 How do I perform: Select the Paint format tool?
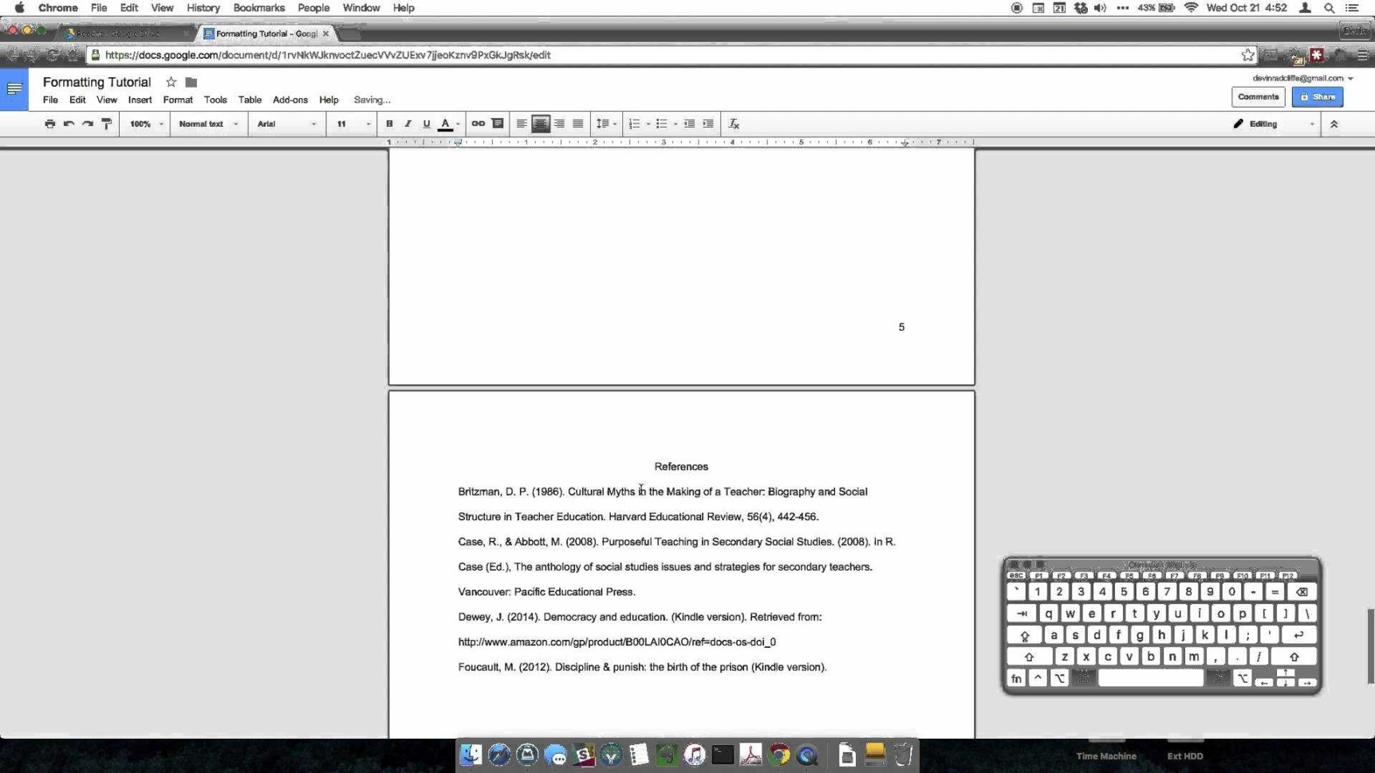coord(107,124)
